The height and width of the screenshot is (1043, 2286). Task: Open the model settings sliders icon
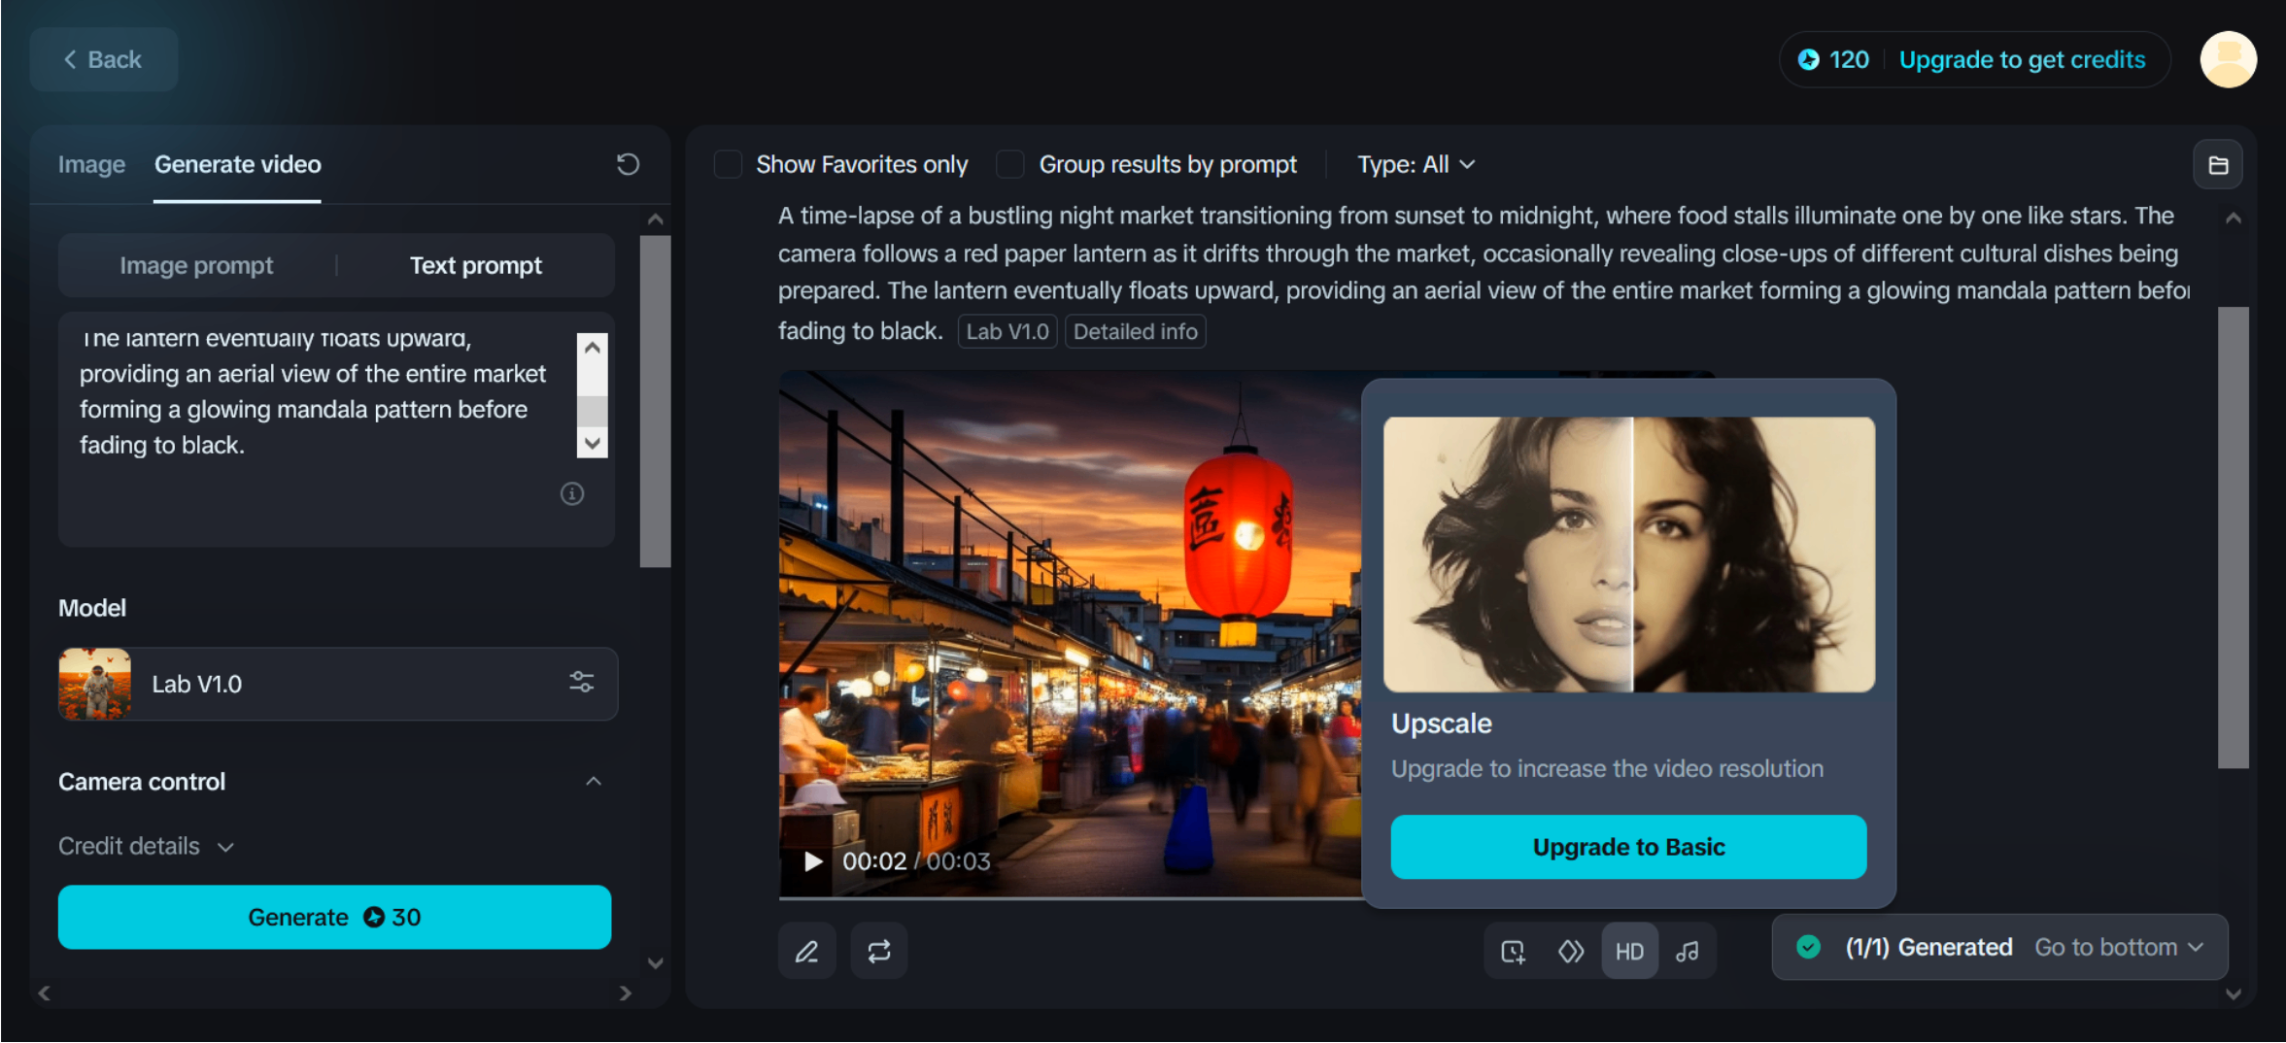[582, 682]
